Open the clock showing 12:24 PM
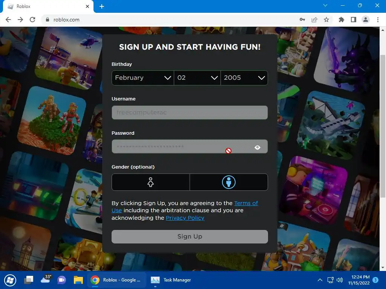This screenshot has height=289, width=386. tap(359, 280)
